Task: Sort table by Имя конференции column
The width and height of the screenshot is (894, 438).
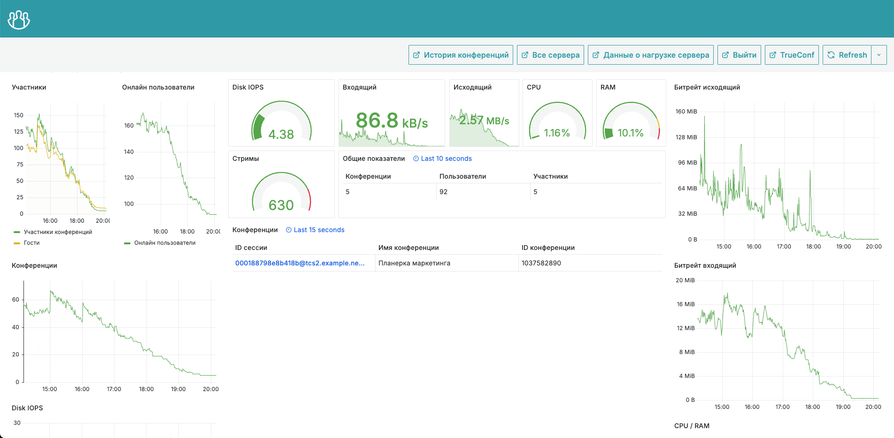Action: [408, 248]
